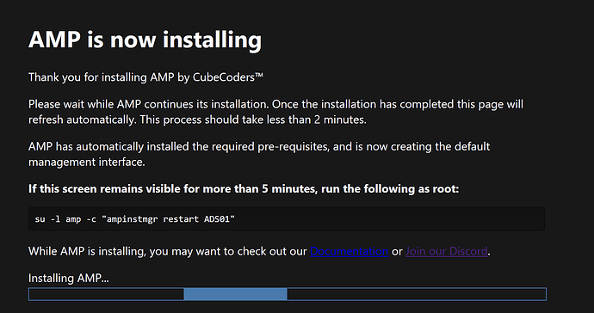Click the AMP is now installing heading
This screenshot has height=313, width=594.
coord(145,40)
